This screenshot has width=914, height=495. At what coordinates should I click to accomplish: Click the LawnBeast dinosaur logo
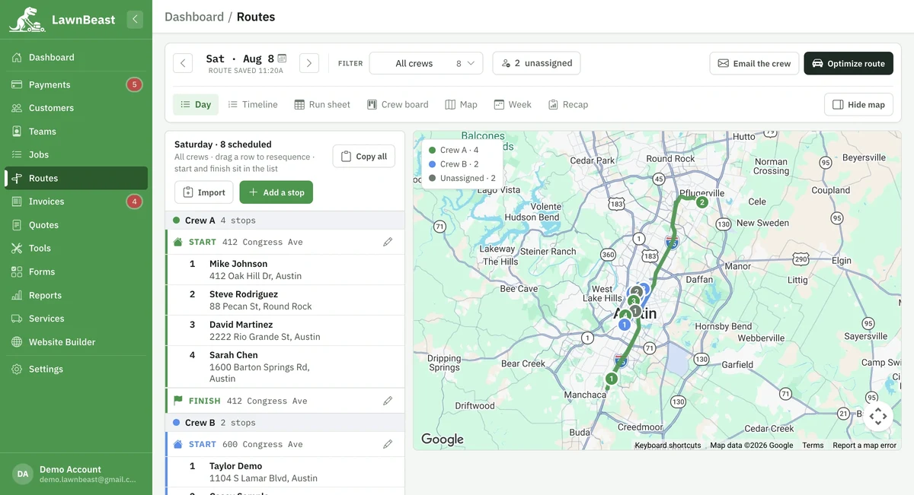27,19
